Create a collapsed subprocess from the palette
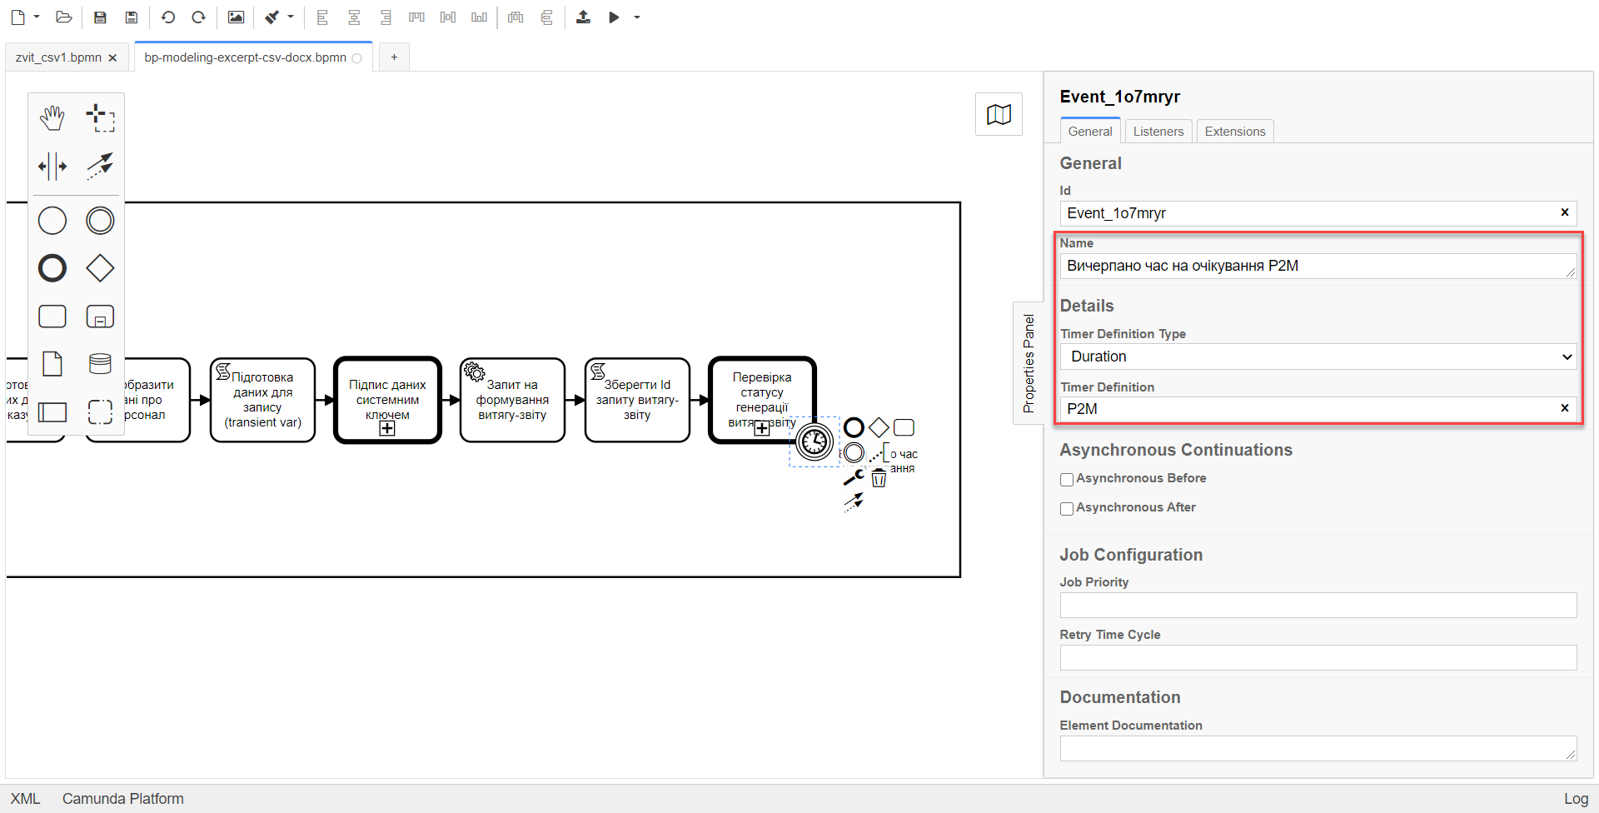The height and width of the screenshot is (813, 1599). 100,317
